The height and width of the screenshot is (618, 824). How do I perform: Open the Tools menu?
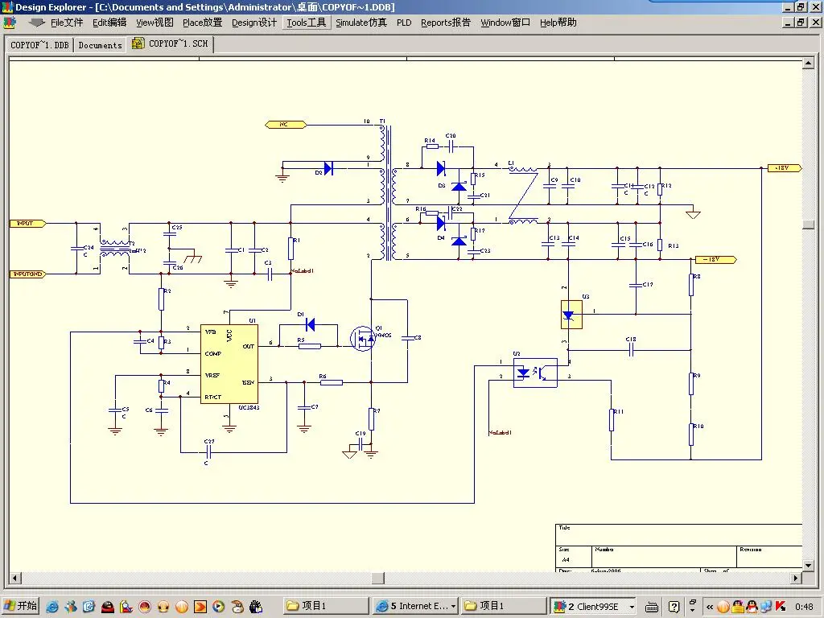[307, 23]
